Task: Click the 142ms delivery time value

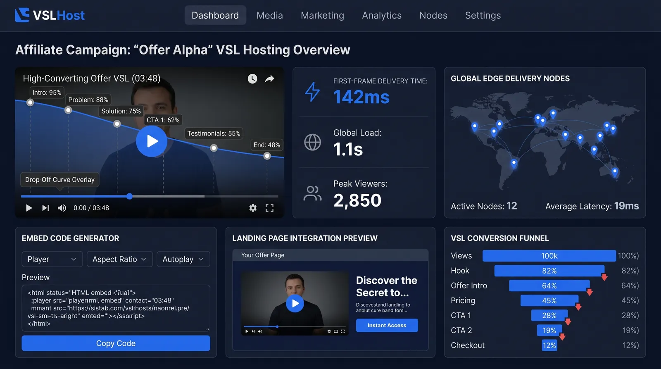Action: 361,97
